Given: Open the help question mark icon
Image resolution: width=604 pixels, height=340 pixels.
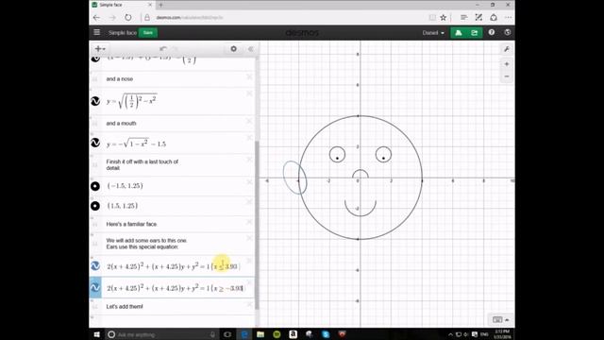Looking at the screenshot, I should [492, 32].
